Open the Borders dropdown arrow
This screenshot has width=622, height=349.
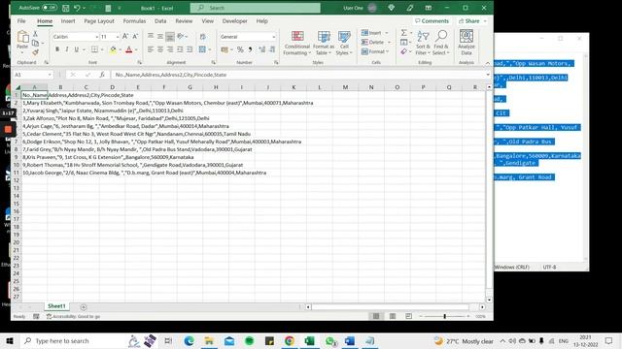pyautogui.click(x=102, y=49)
